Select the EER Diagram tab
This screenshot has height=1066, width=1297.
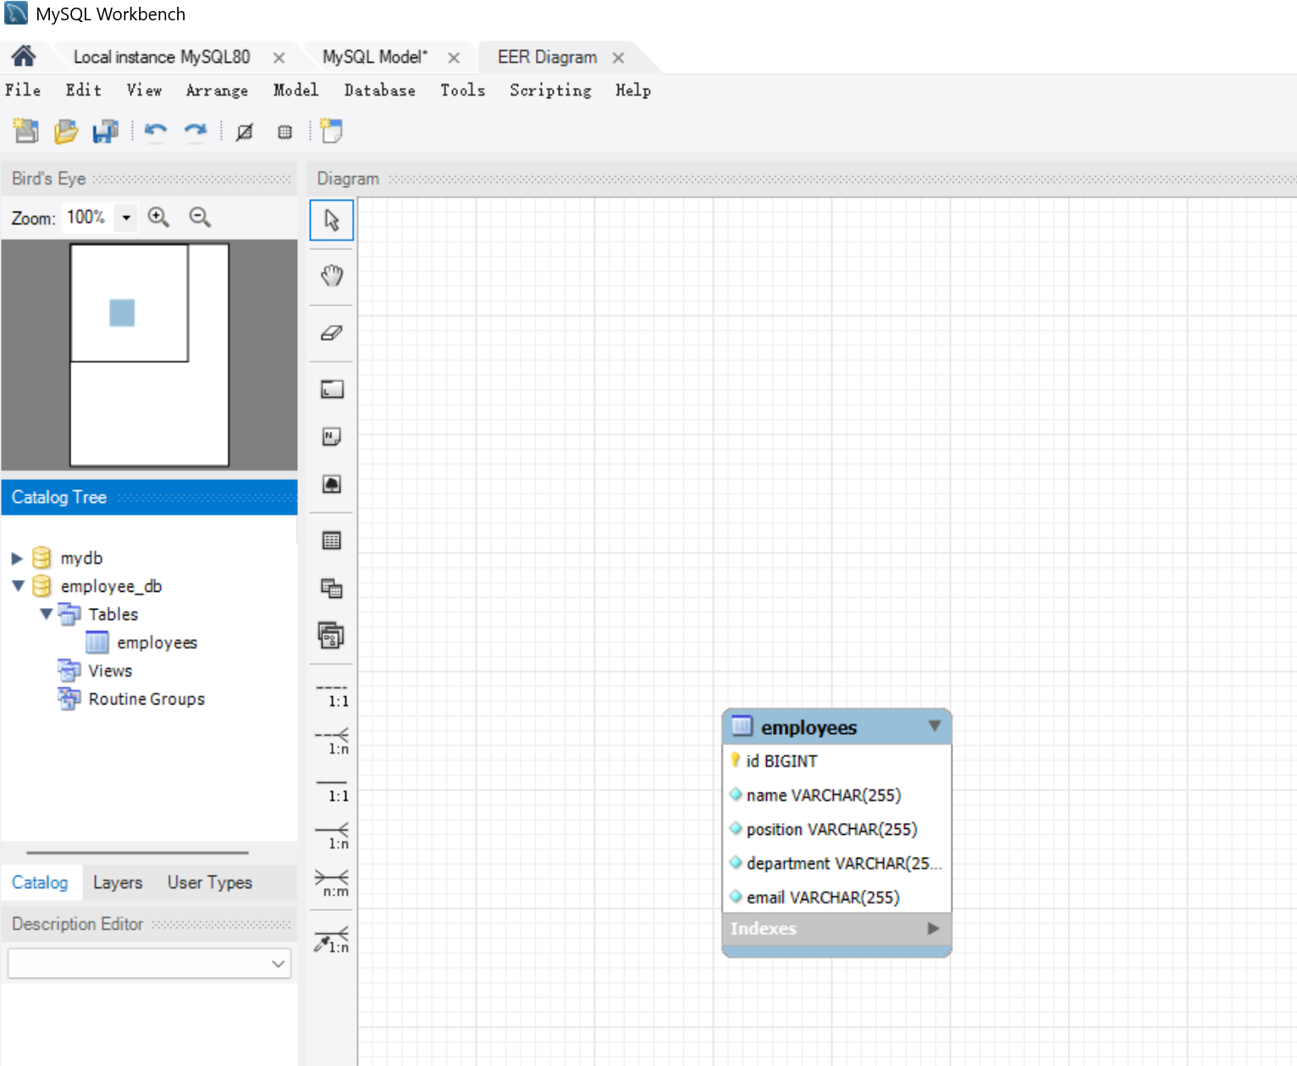(547, 57)
